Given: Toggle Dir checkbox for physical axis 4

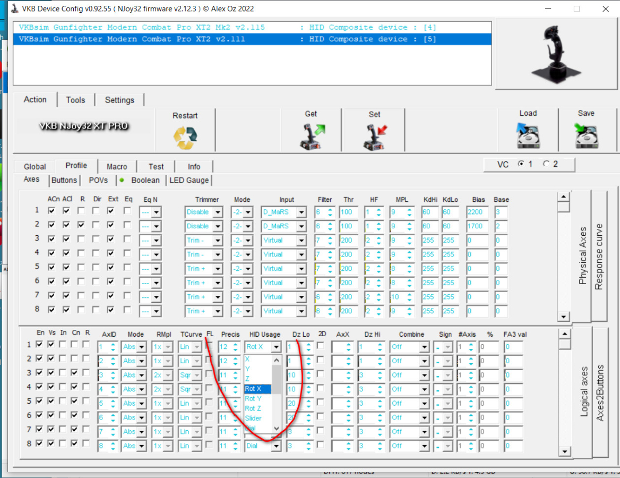Looking at the screenshot, I should point(96,253).
